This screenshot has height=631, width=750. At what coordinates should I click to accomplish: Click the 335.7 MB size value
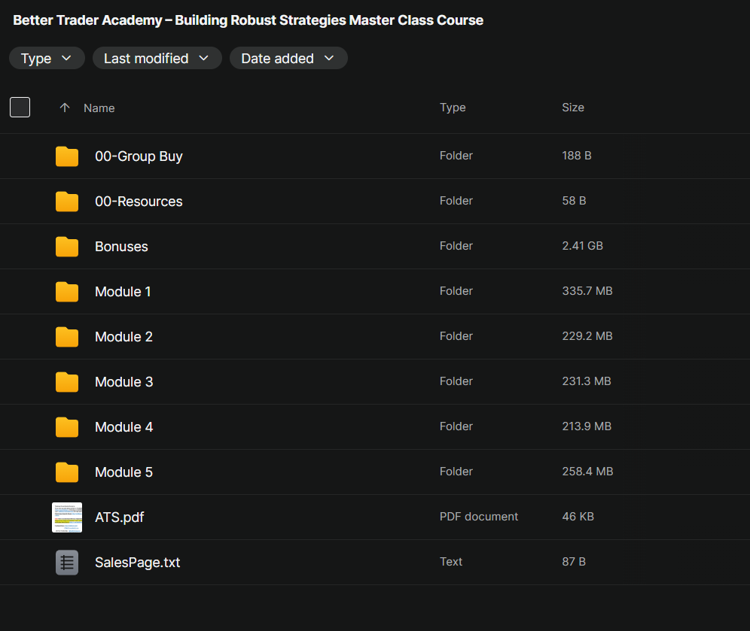pos(587,291)
